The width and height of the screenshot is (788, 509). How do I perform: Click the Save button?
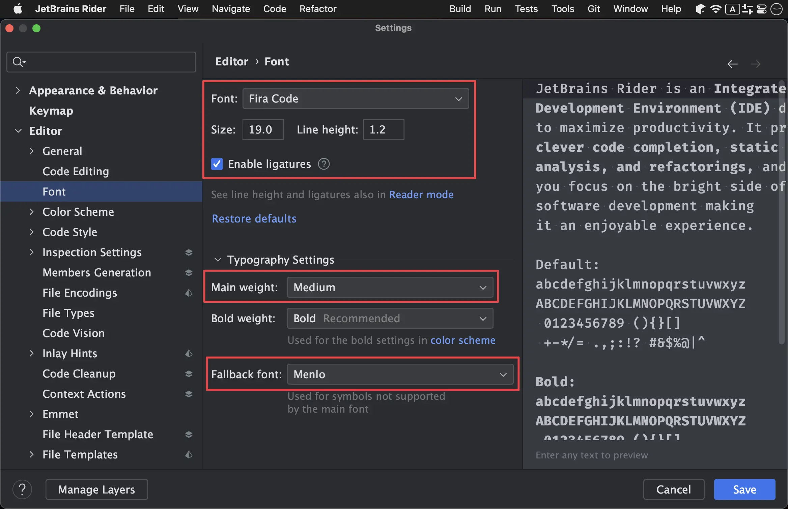coord(744,489)
